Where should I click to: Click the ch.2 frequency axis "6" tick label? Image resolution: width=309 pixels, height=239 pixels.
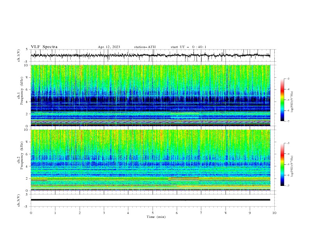27,154
